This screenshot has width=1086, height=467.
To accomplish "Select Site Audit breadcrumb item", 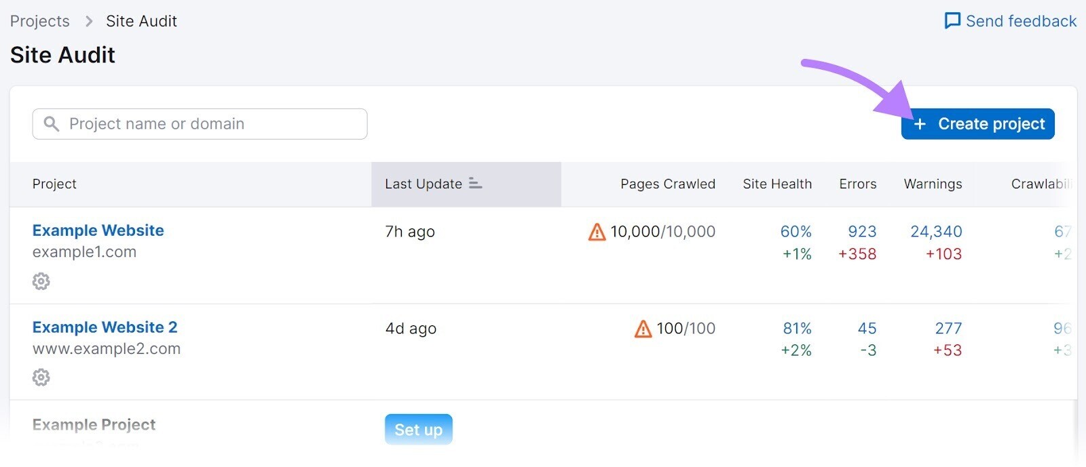I will point(141,22).
